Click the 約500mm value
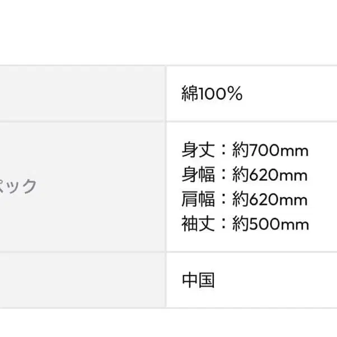 tap(270, 224)
